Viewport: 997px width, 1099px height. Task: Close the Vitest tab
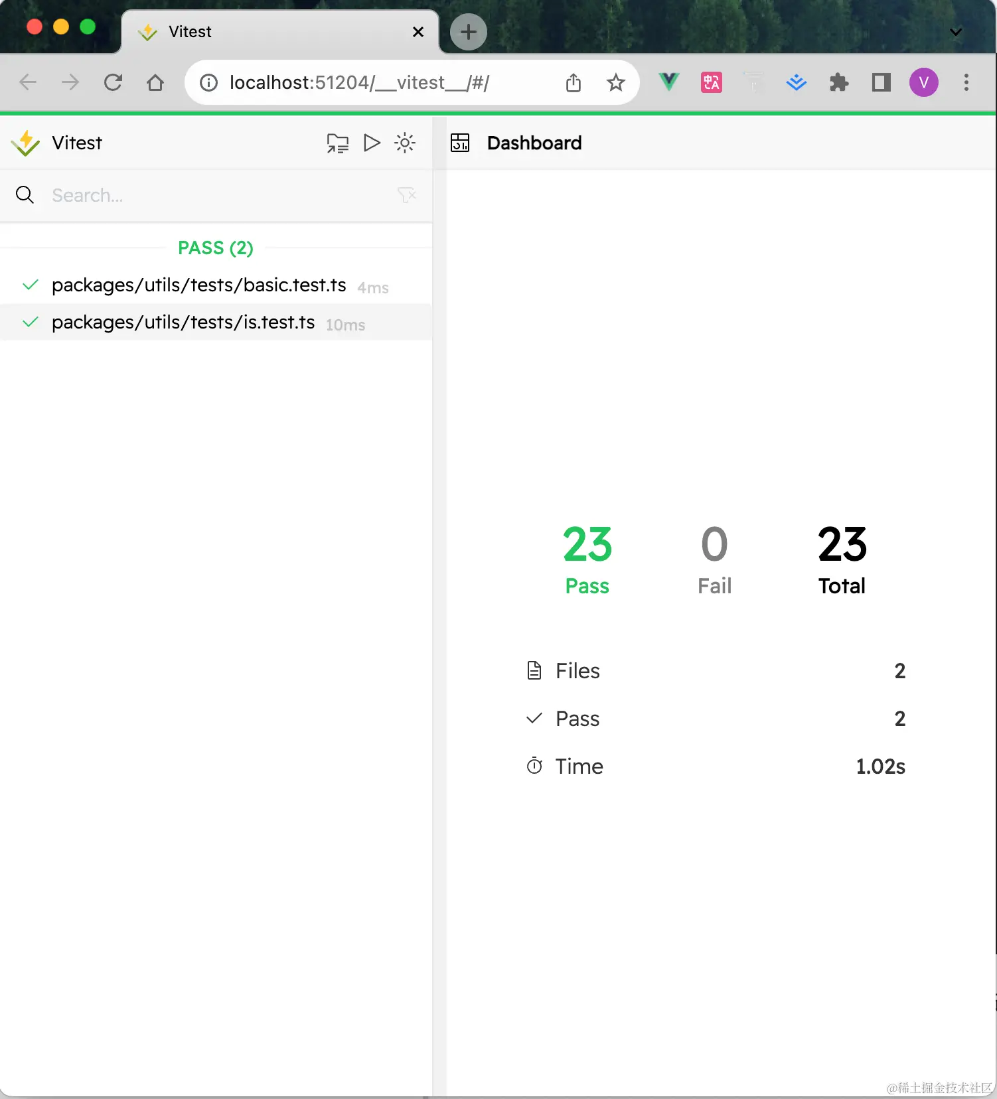click(418, 32)
